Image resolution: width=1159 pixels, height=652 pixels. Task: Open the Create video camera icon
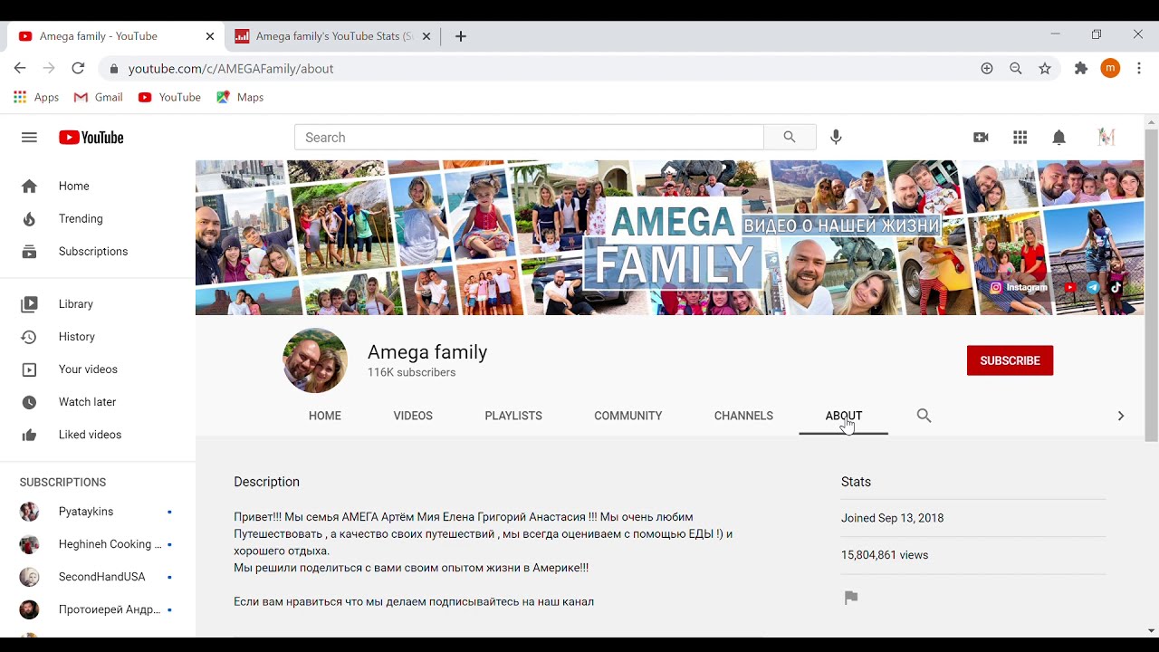click(x=981, y=138)
